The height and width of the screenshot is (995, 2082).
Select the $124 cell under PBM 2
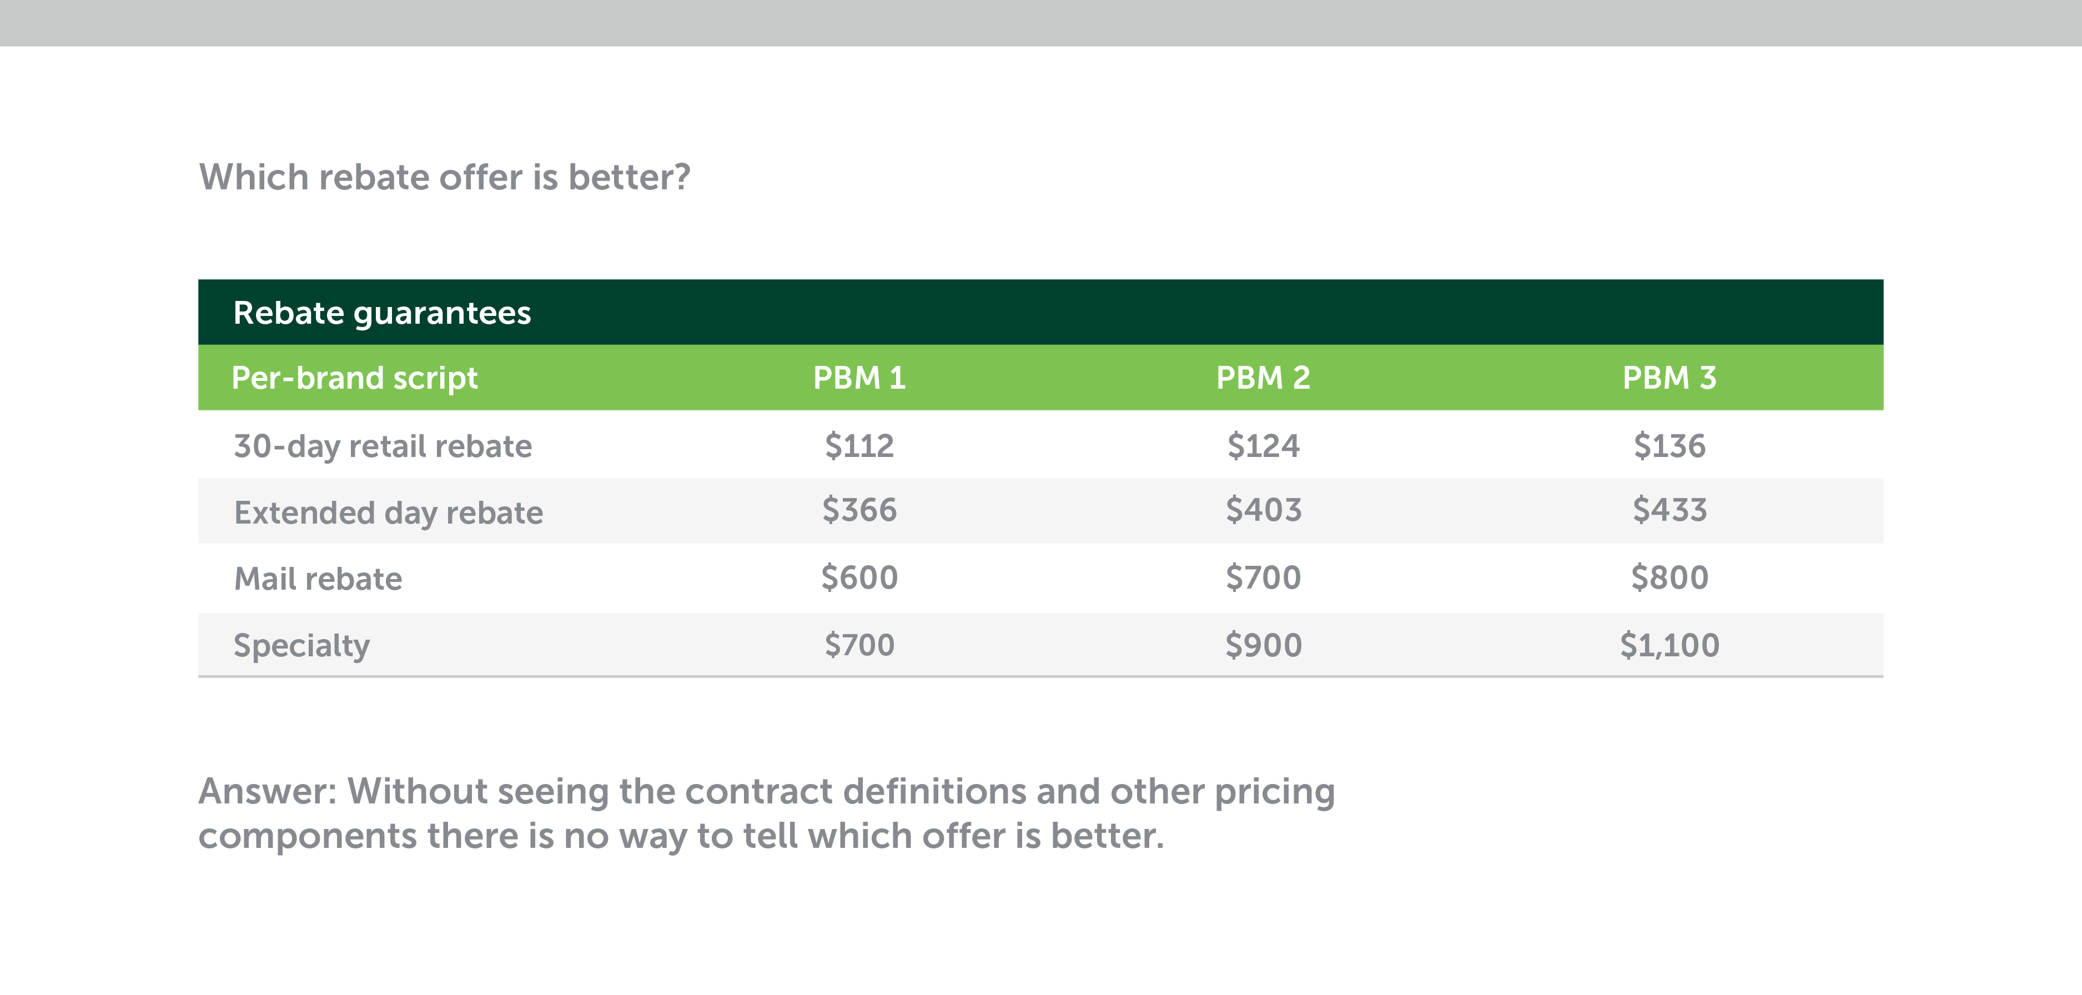click(1263, 446)
